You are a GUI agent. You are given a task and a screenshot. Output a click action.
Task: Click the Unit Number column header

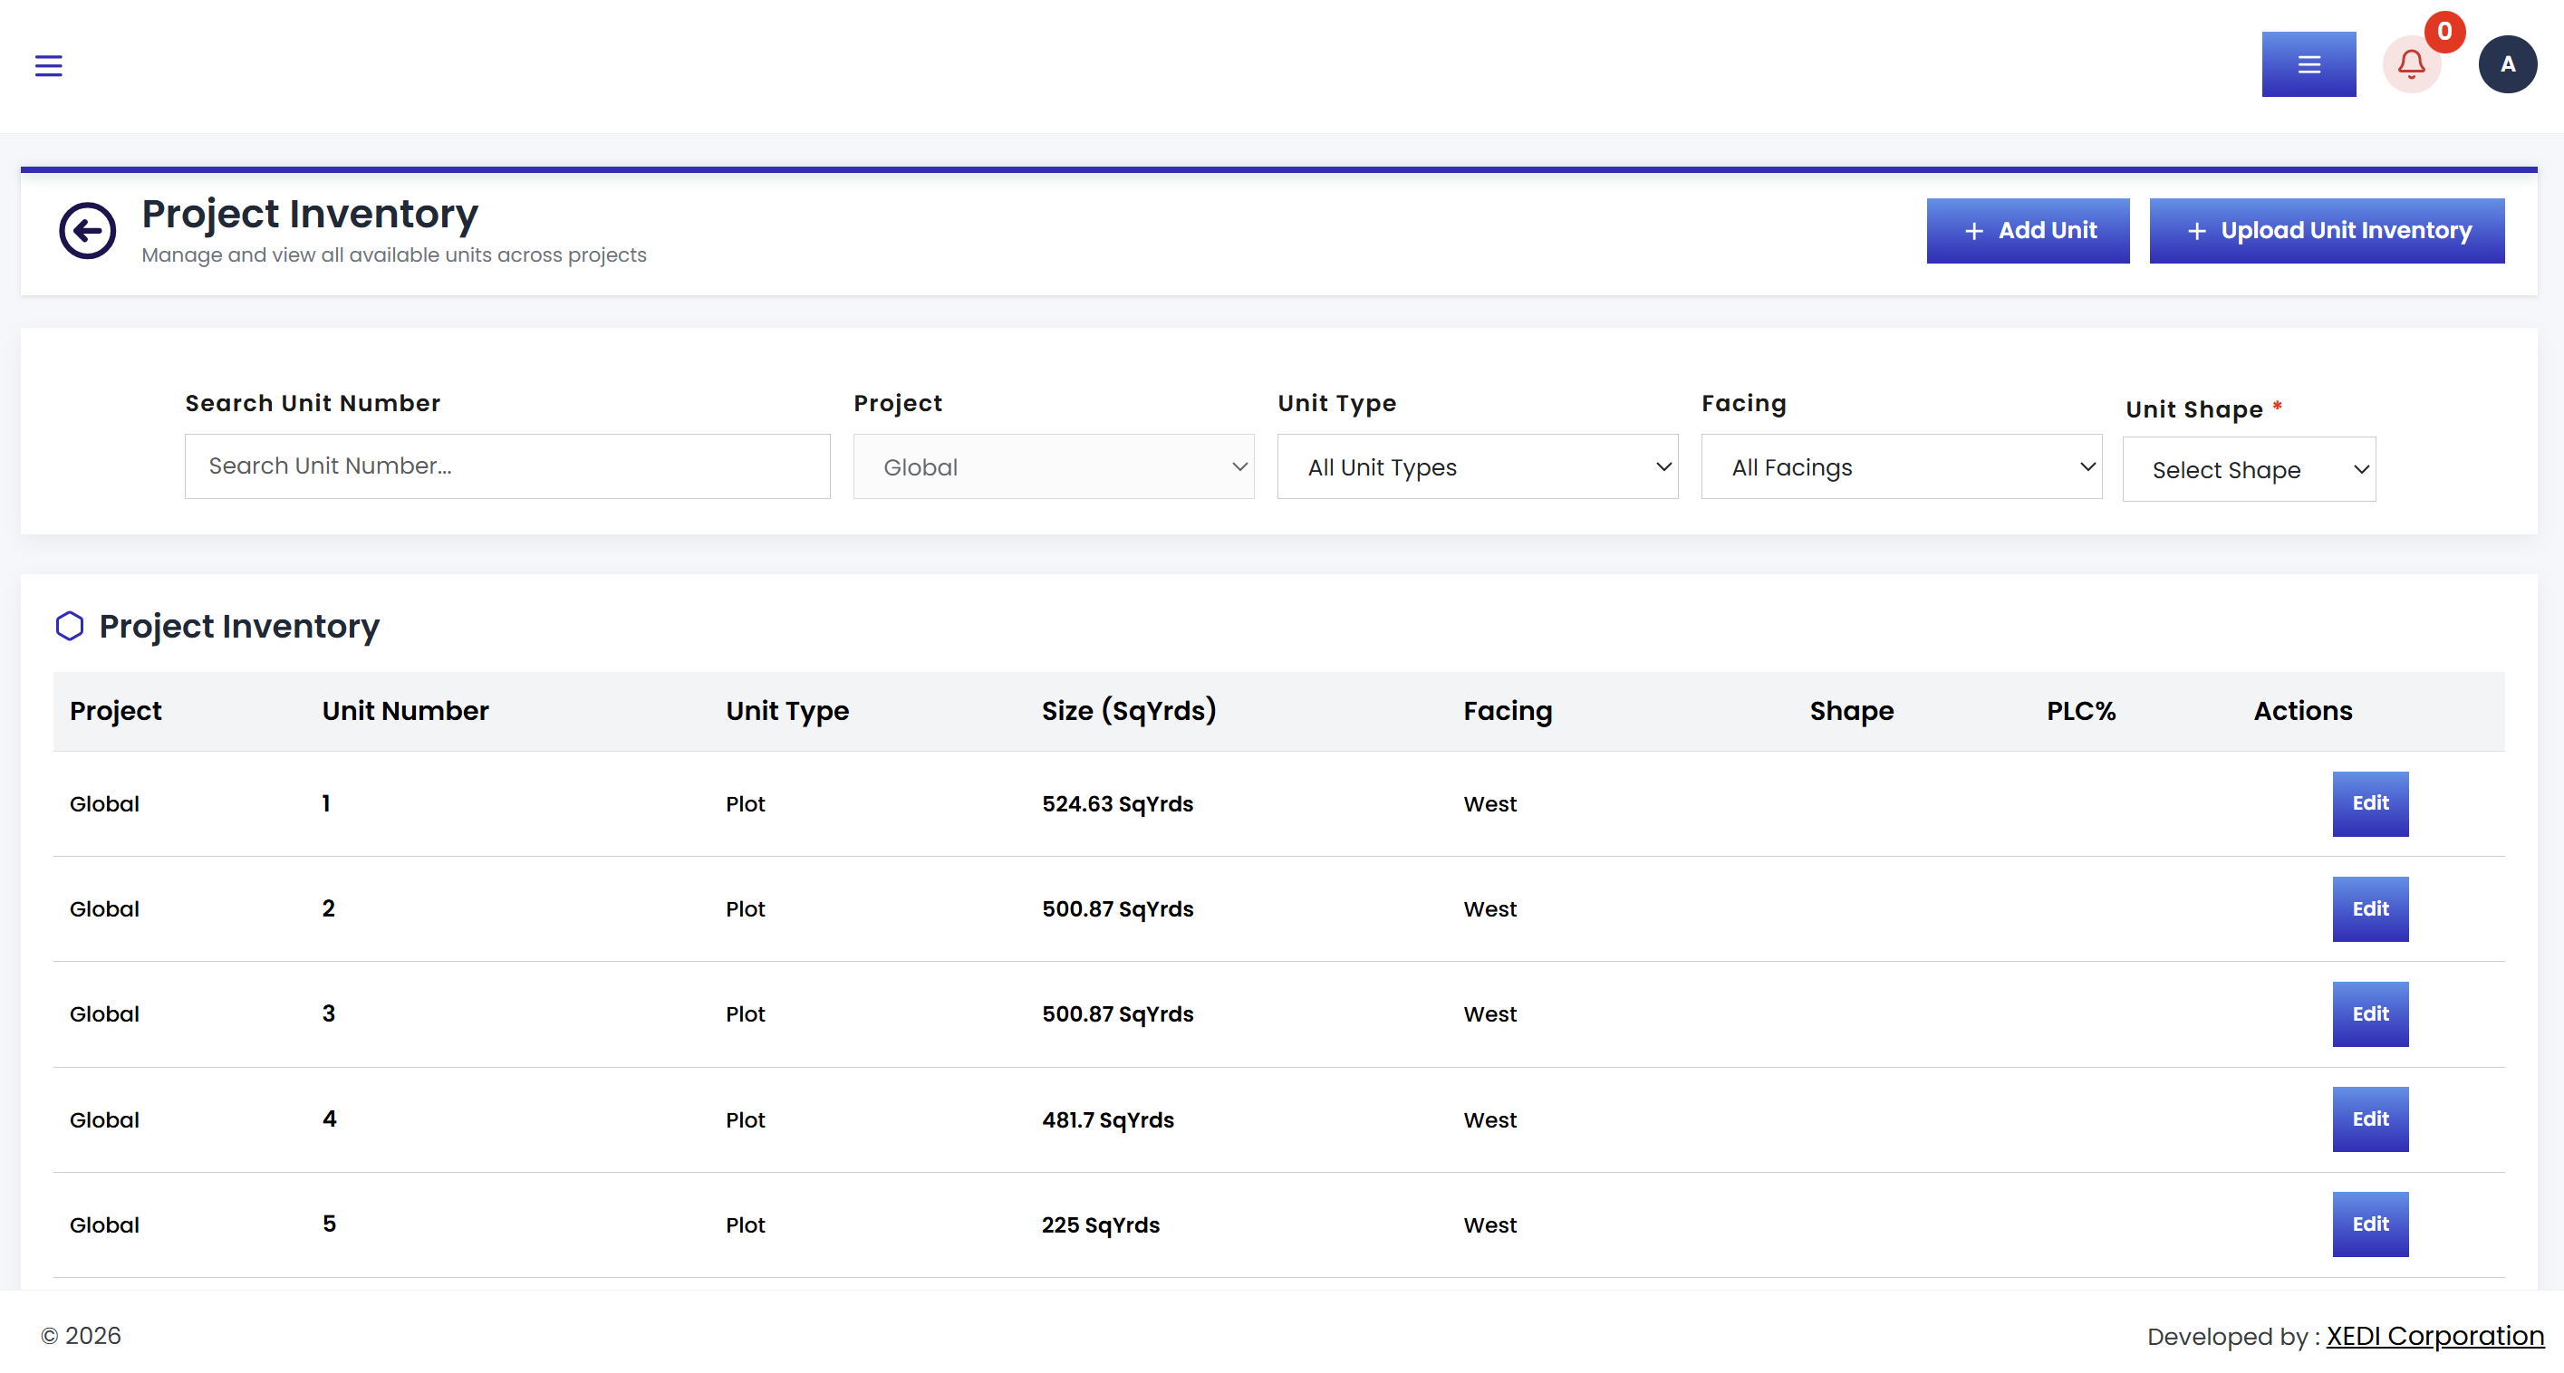(x=405, y=710)
